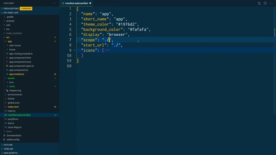Open shapes.svg file
276x155 pixels.
(x=15, y=90)
